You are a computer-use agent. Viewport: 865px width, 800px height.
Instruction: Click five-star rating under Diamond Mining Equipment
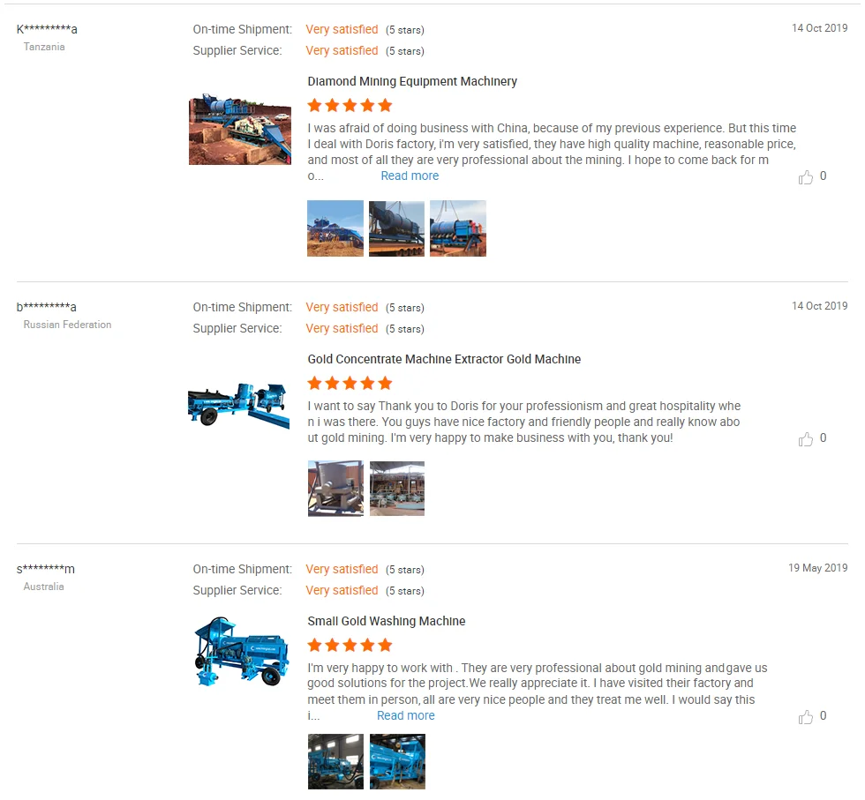tap(350, 105)
